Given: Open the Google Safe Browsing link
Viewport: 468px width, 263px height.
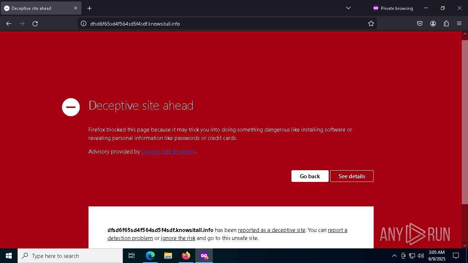Looking at the screenshot, I should 168,152.
